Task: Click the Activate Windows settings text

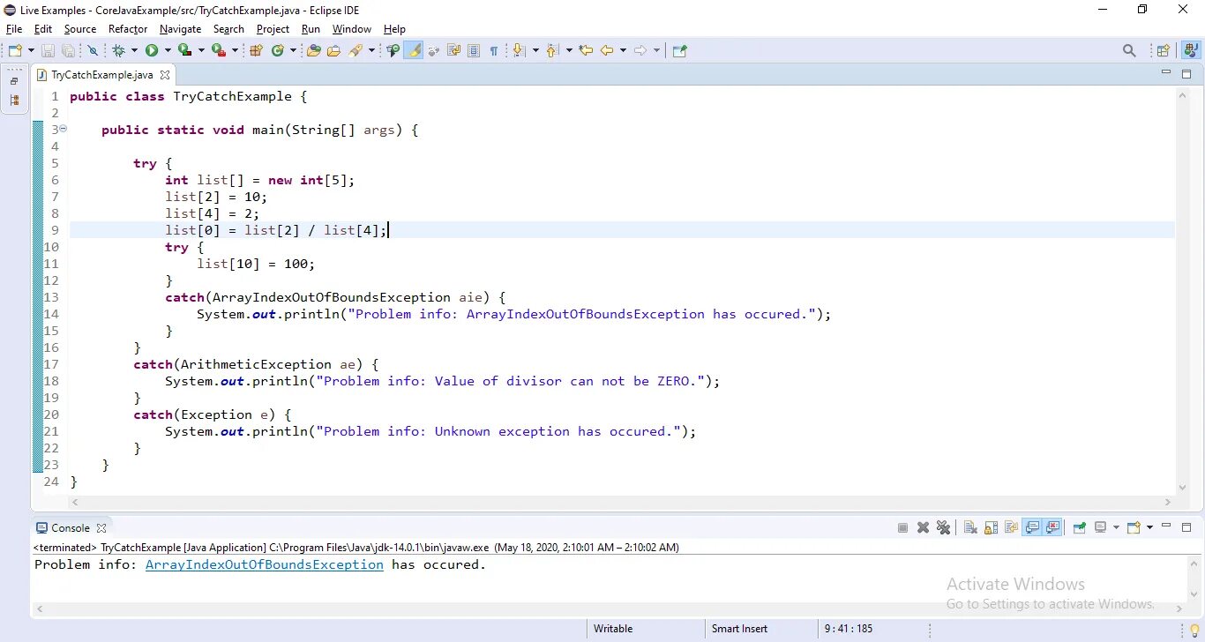Action: tap(1050, 604)
